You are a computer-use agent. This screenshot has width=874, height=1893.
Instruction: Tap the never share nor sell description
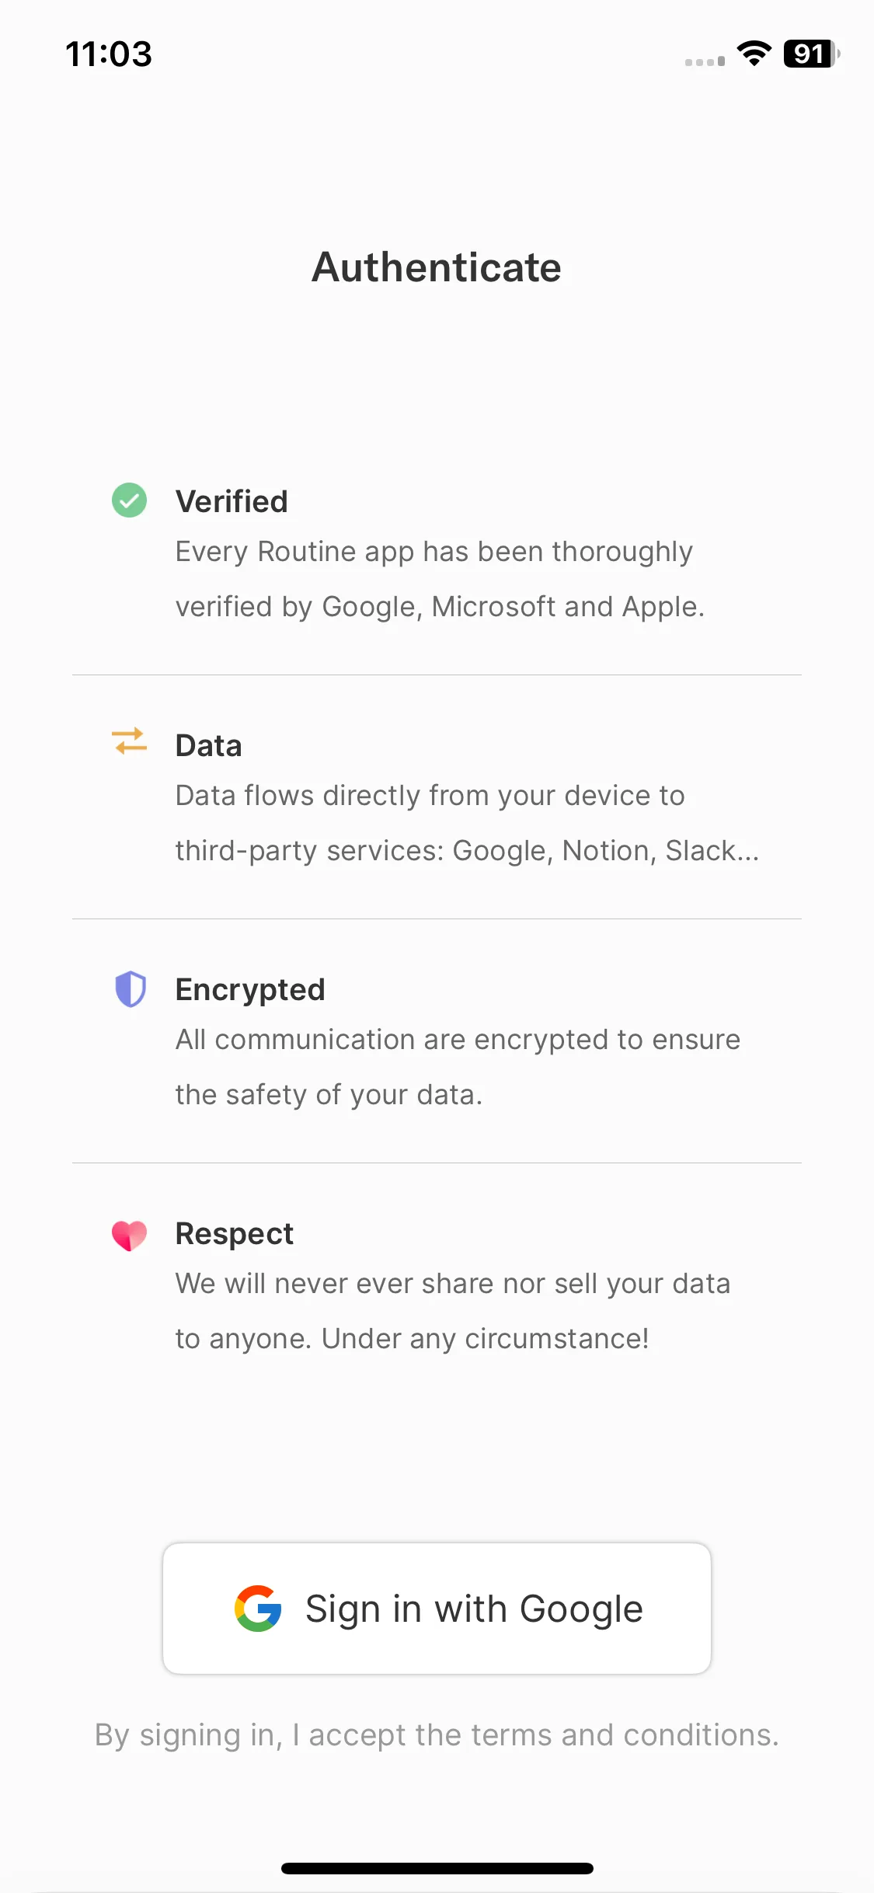click(453, 1311)
